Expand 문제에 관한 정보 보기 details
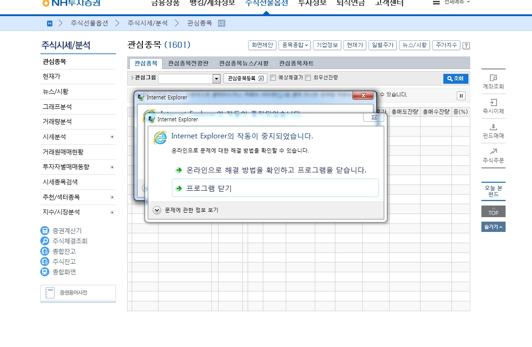 click(157, 210)
